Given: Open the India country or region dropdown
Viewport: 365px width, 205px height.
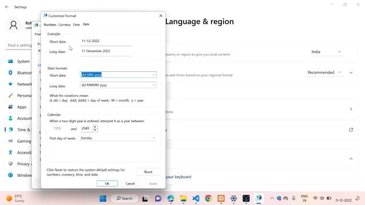Looking at the screenshot, I should tap(326, 52).
